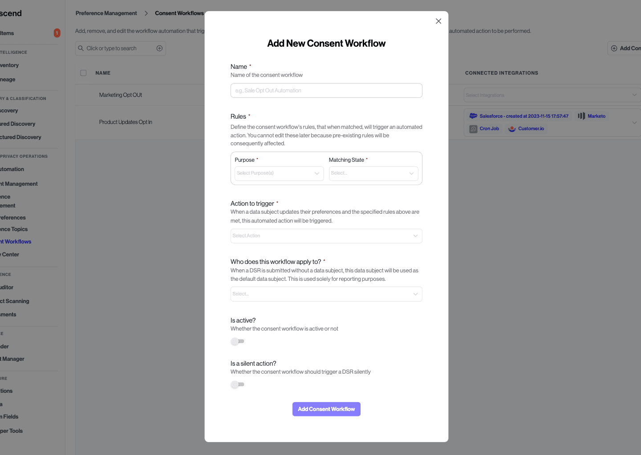
Task: Check the select-all checkbox in the NAME header
Action: pos(83,73)
